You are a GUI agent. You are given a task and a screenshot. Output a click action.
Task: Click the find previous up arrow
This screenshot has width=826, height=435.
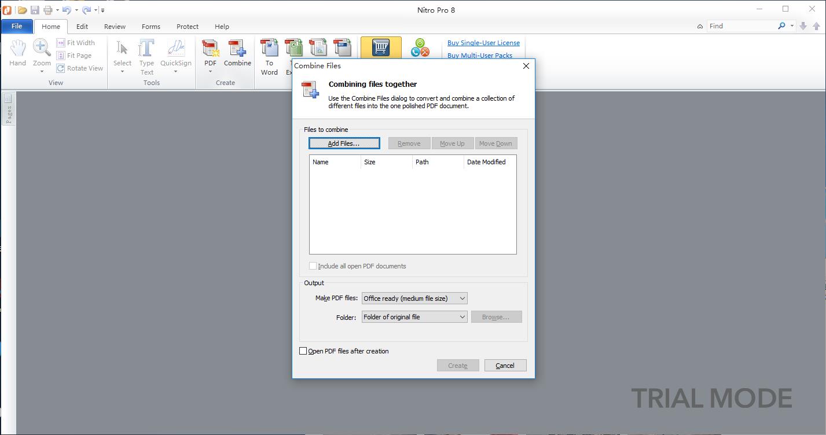pyautogui.click(x=816, y=26)
